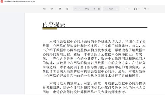Click the 125% zoom level value
This screenshot has width=165, height=95.
(111, 9)
